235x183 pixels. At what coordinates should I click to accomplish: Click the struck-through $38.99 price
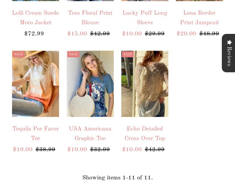click(46, 149)
